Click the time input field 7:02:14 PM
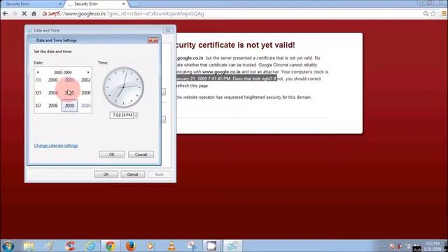This screenshot has width=448, height=252. tap(122, 115)
